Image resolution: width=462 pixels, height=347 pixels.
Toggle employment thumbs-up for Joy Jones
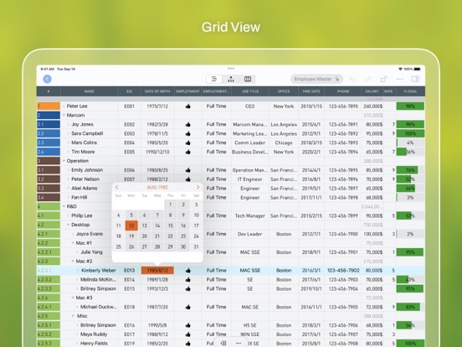tap(188, 125)
